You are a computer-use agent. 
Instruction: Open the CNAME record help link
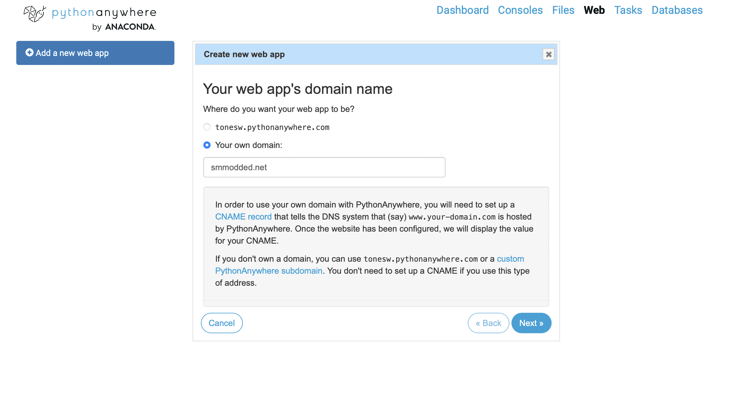pyautogui.click(x=243, y=217)
